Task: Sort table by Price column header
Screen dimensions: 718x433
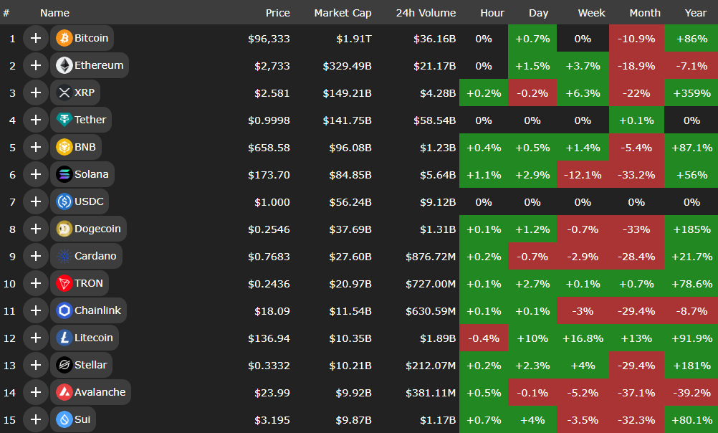Action: [277, 13]
